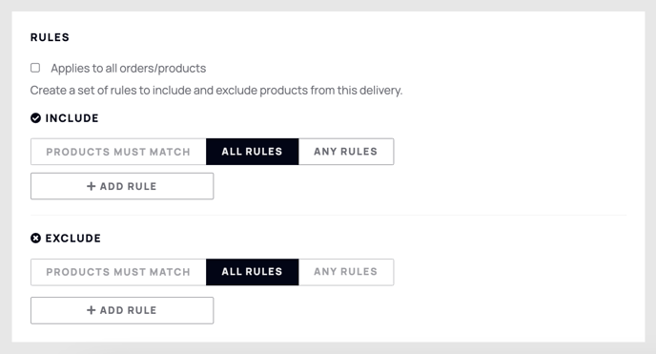656x354 pixels.
Task: Select ALL RULES under the Exclude section
Action: click(253, 272)
